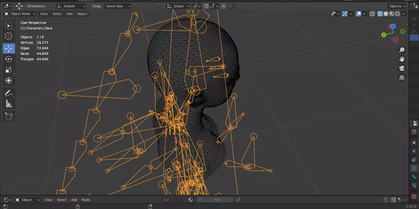
Task: Choose the Move tool in toolbar
Action: point(9,48)
